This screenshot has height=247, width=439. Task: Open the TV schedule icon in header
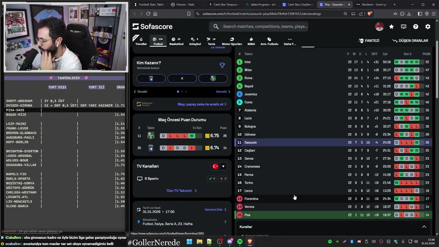pyautogui.click(x=404, y=26)
